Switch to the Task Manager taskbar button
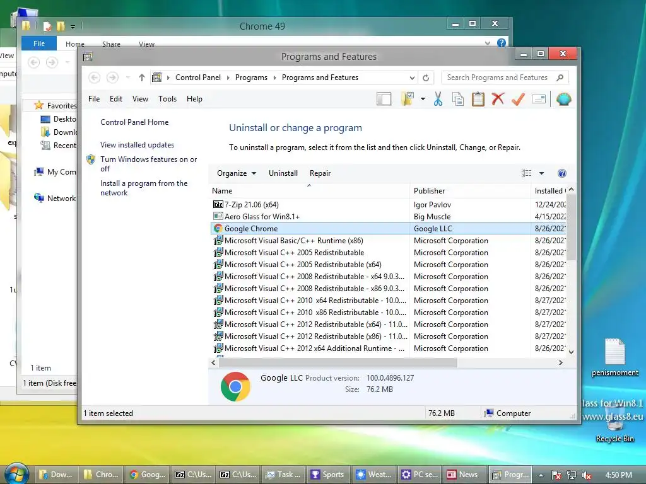 [283, 475]
